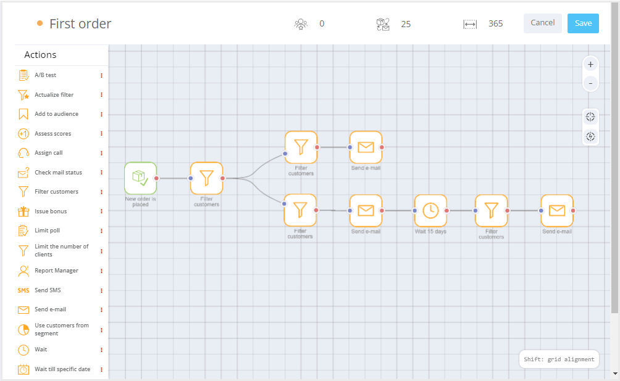The image size is (620, 381).
Task: Select the Assess scores icon
Action: tap(23, 134)
